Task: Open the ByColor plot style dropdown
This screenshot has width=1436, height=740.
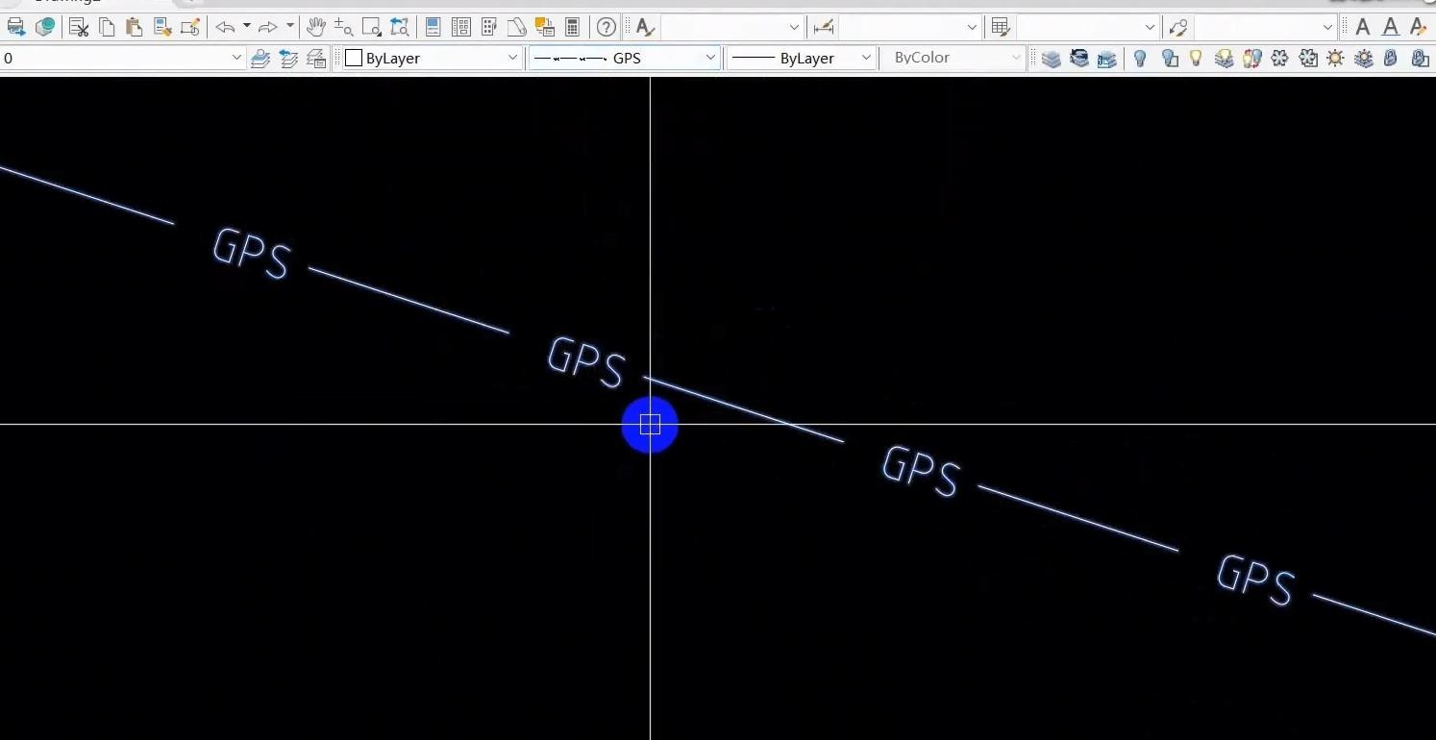Action: tap(953, 58)
